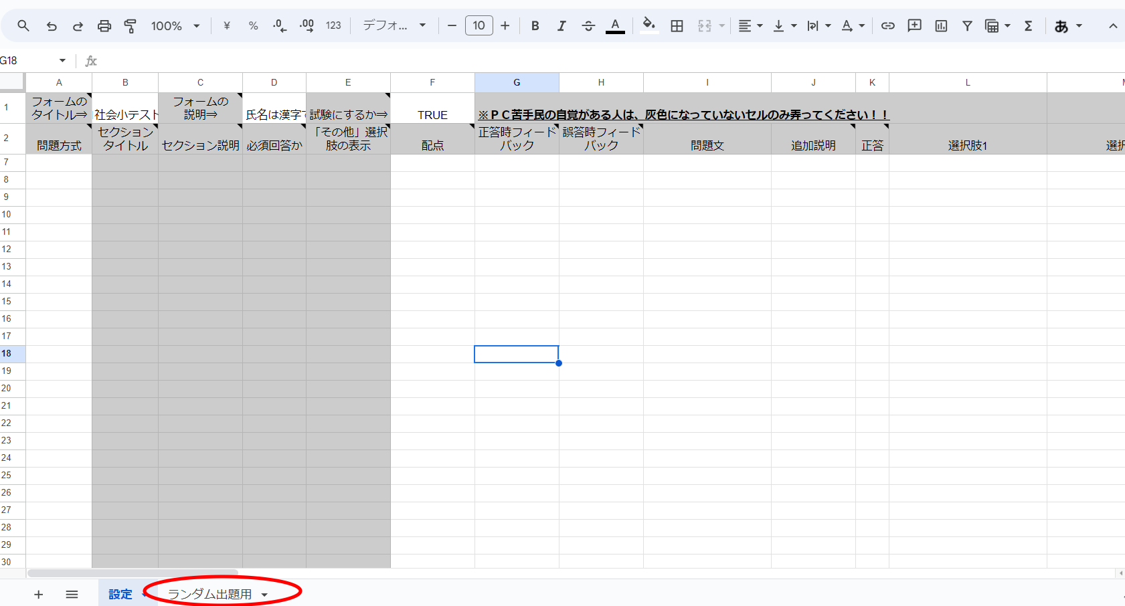
Task: Open horizontal align dropdown
Action: (x=750, y=25)
